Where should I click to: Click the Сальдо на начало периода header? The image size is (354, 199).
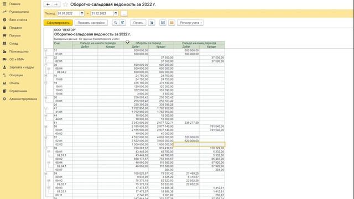click(98, 43)
